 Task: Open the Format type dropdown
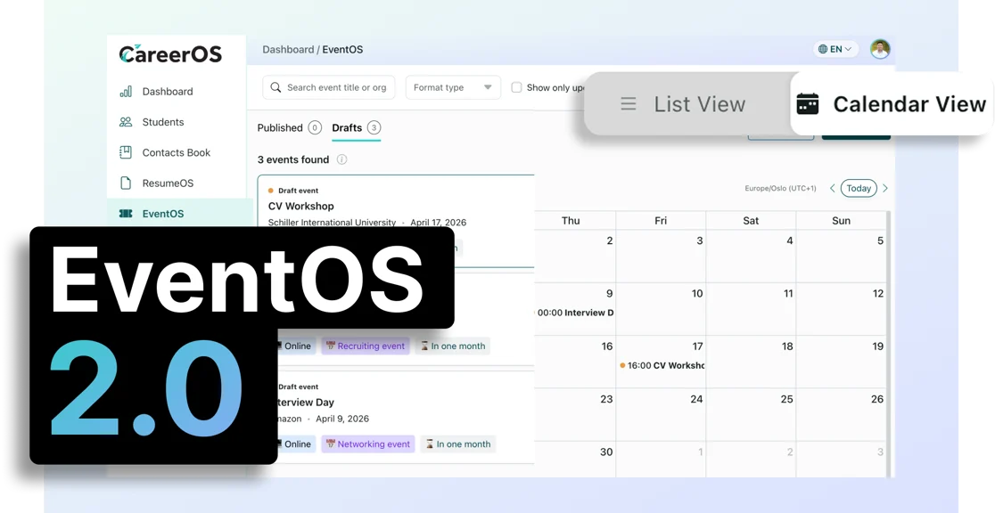point(453,87)
